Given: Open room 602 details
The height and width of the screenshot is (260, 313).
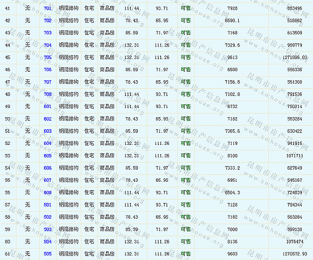Looking at the screenshot, I should pos(47,119).
